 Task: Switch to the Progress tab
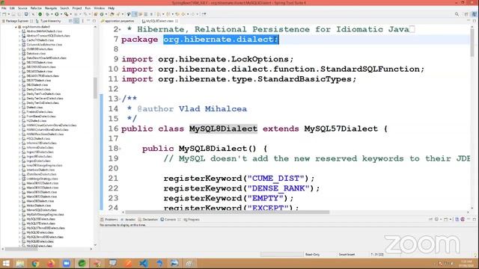192,220
